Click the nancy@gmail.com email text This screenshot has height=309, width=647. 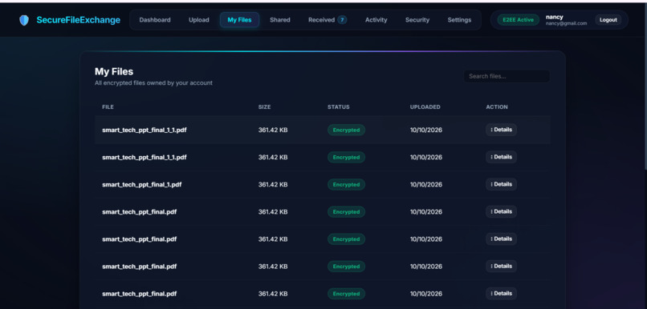point(566,24)
